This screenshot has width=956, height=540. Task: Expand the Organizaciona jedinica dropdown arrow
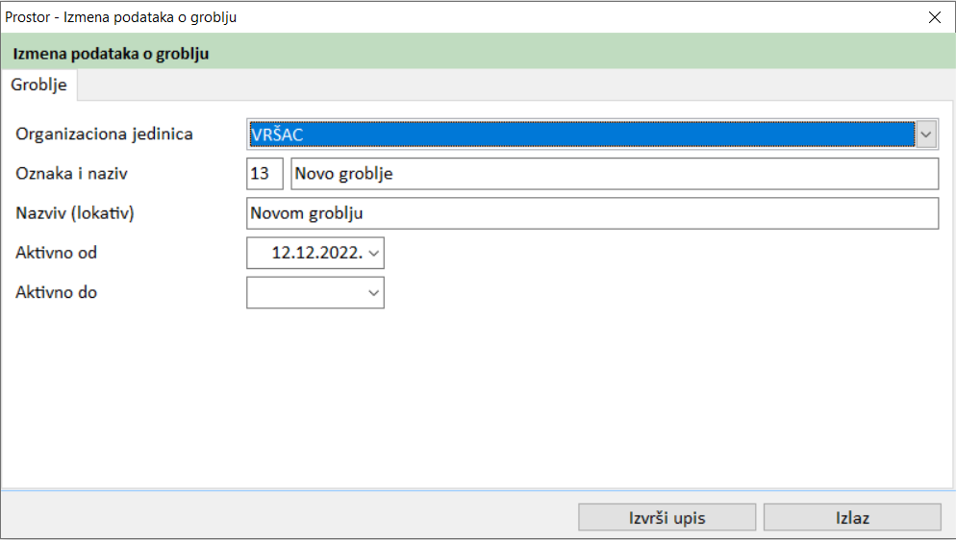pos(926,135)
